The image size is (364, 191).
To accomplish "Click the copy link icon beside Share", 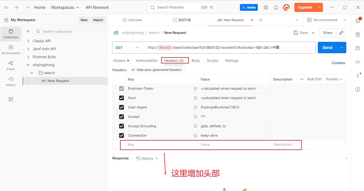I will [341, 33].
